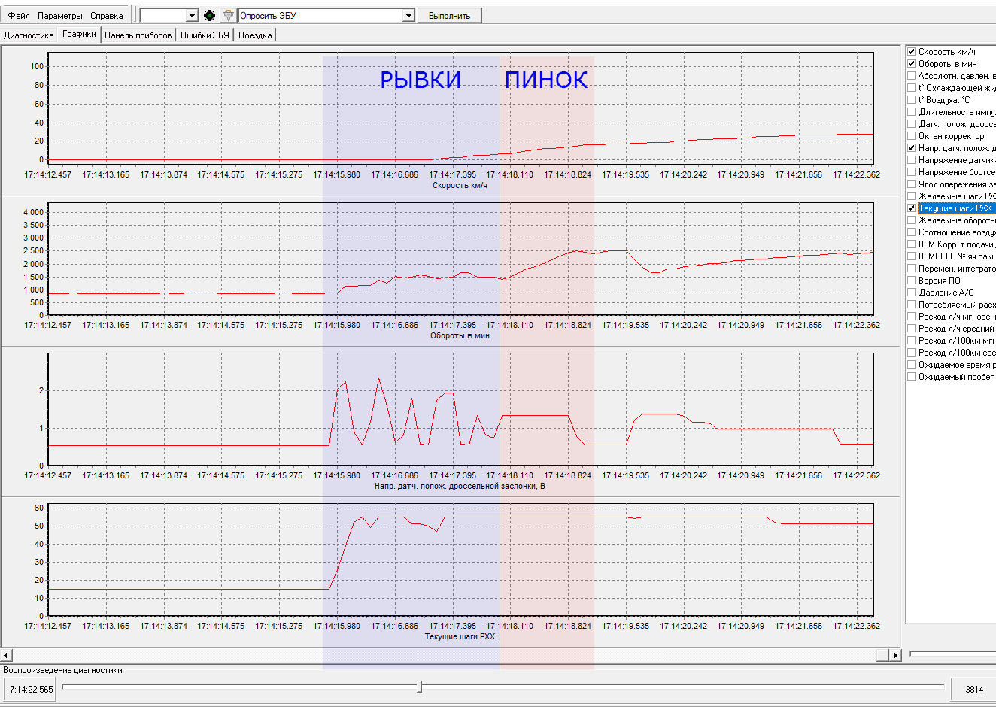
Task: Click the Выполнить button
Action: click(449, 15)
